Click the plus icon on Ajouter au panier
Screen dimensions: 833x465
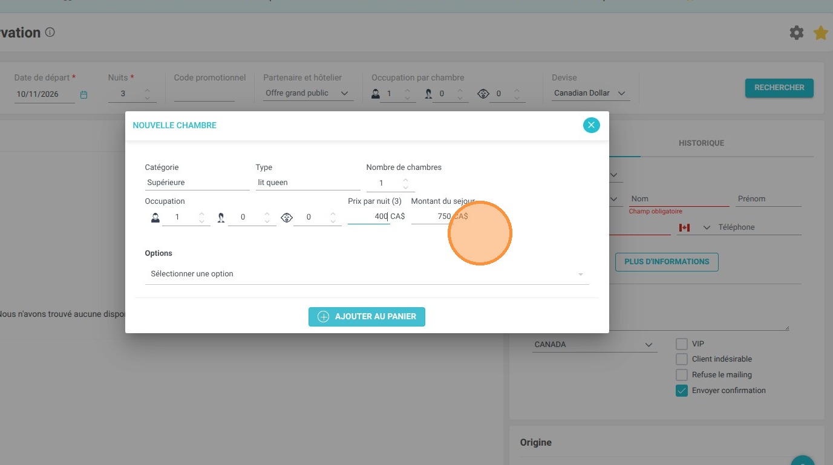coord(323,317)
